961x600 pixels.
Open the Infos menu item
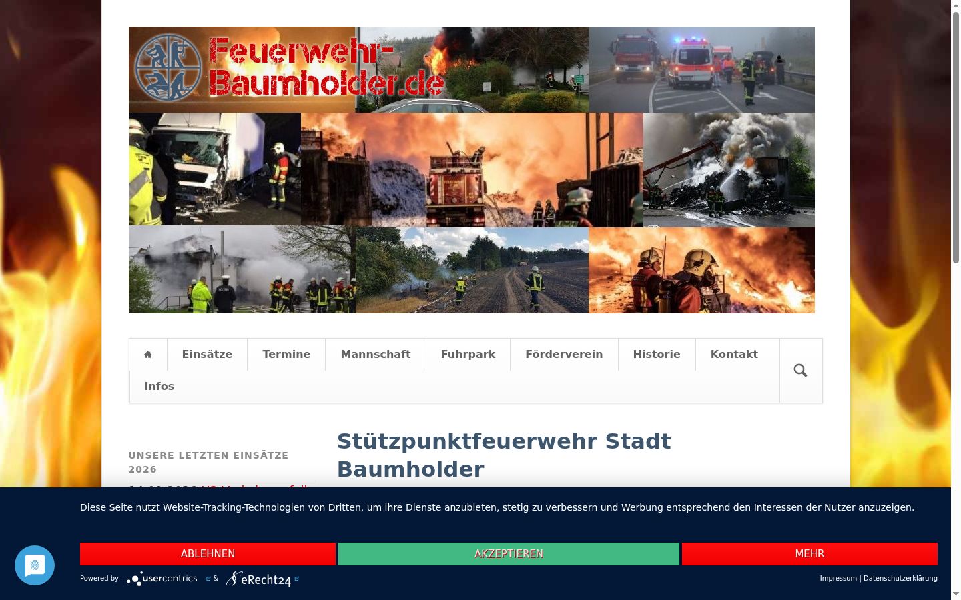[x=159, y=387]
